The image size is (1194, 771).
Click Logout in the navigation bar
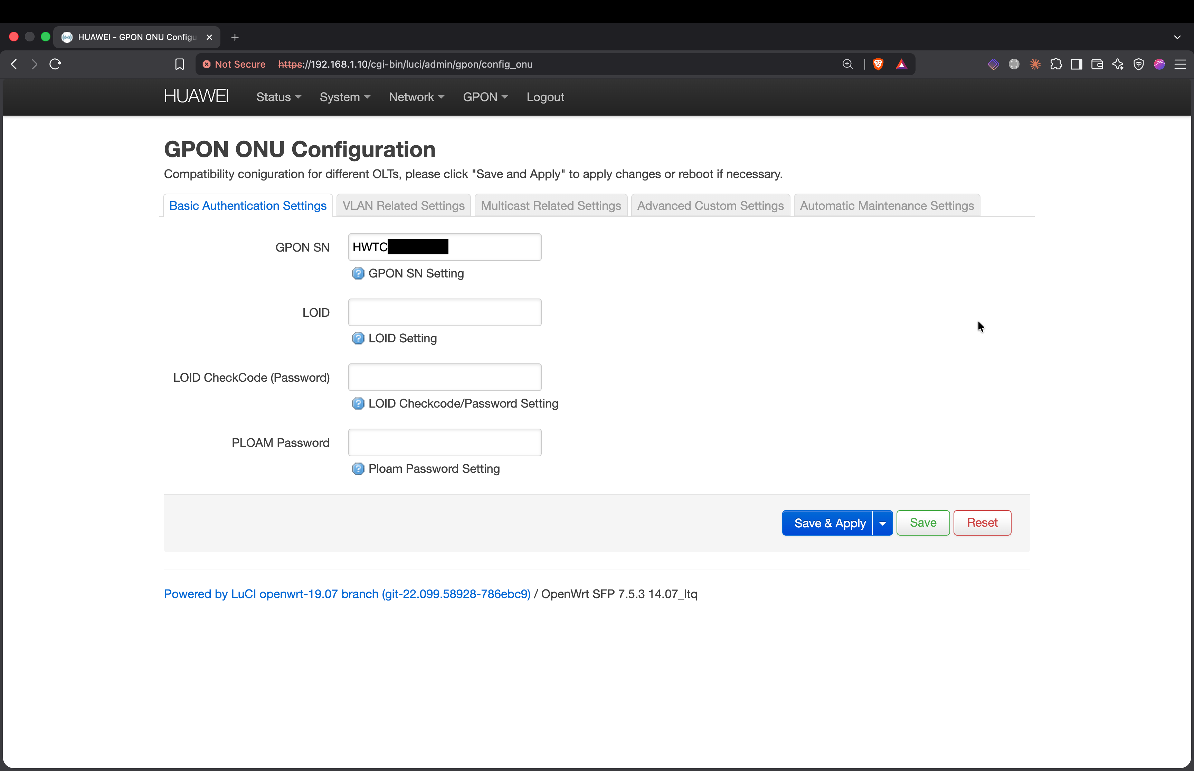(x=545, y=97)
